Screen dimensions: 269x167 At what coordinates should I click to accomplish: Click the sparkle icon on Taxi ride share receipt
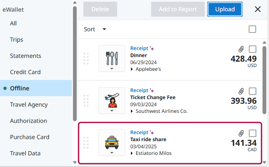click(152, 132)
